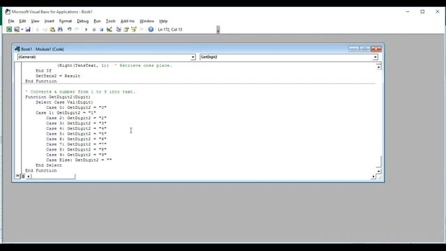This screenshot has width=446, height=251.
Task: Click the Break toolbar icon
Action: [x=94, y=29]
